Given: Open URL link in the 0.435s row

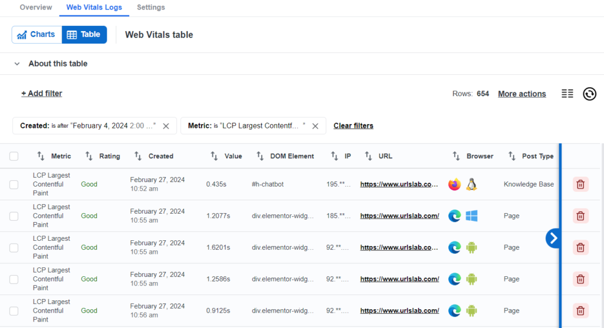Looking at the screenshot, I should tap(399, 184).
